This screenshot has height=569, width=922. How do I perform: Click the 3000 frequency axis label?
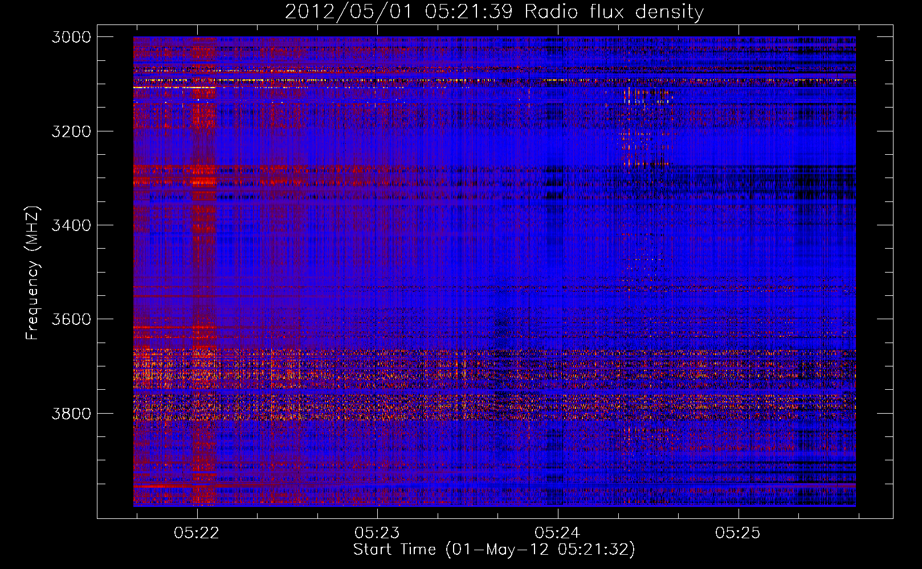[71, 37]
